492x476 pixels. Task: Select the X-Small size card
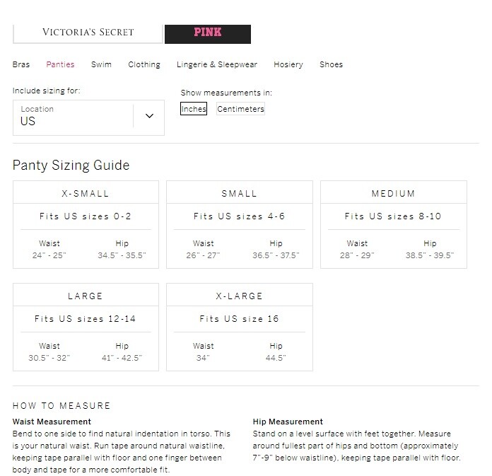(x=86, y=224)
